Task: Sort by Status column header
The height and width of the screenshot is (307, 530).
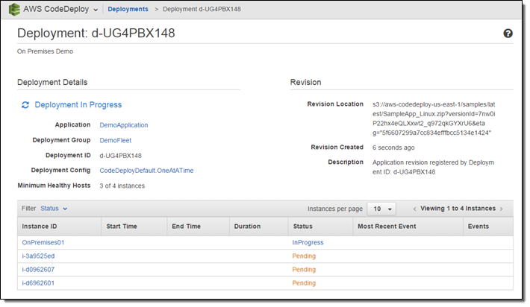Action: point(303,226)
